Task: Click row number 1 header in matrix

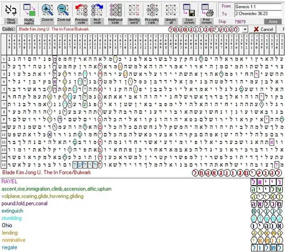Action: 4,59
